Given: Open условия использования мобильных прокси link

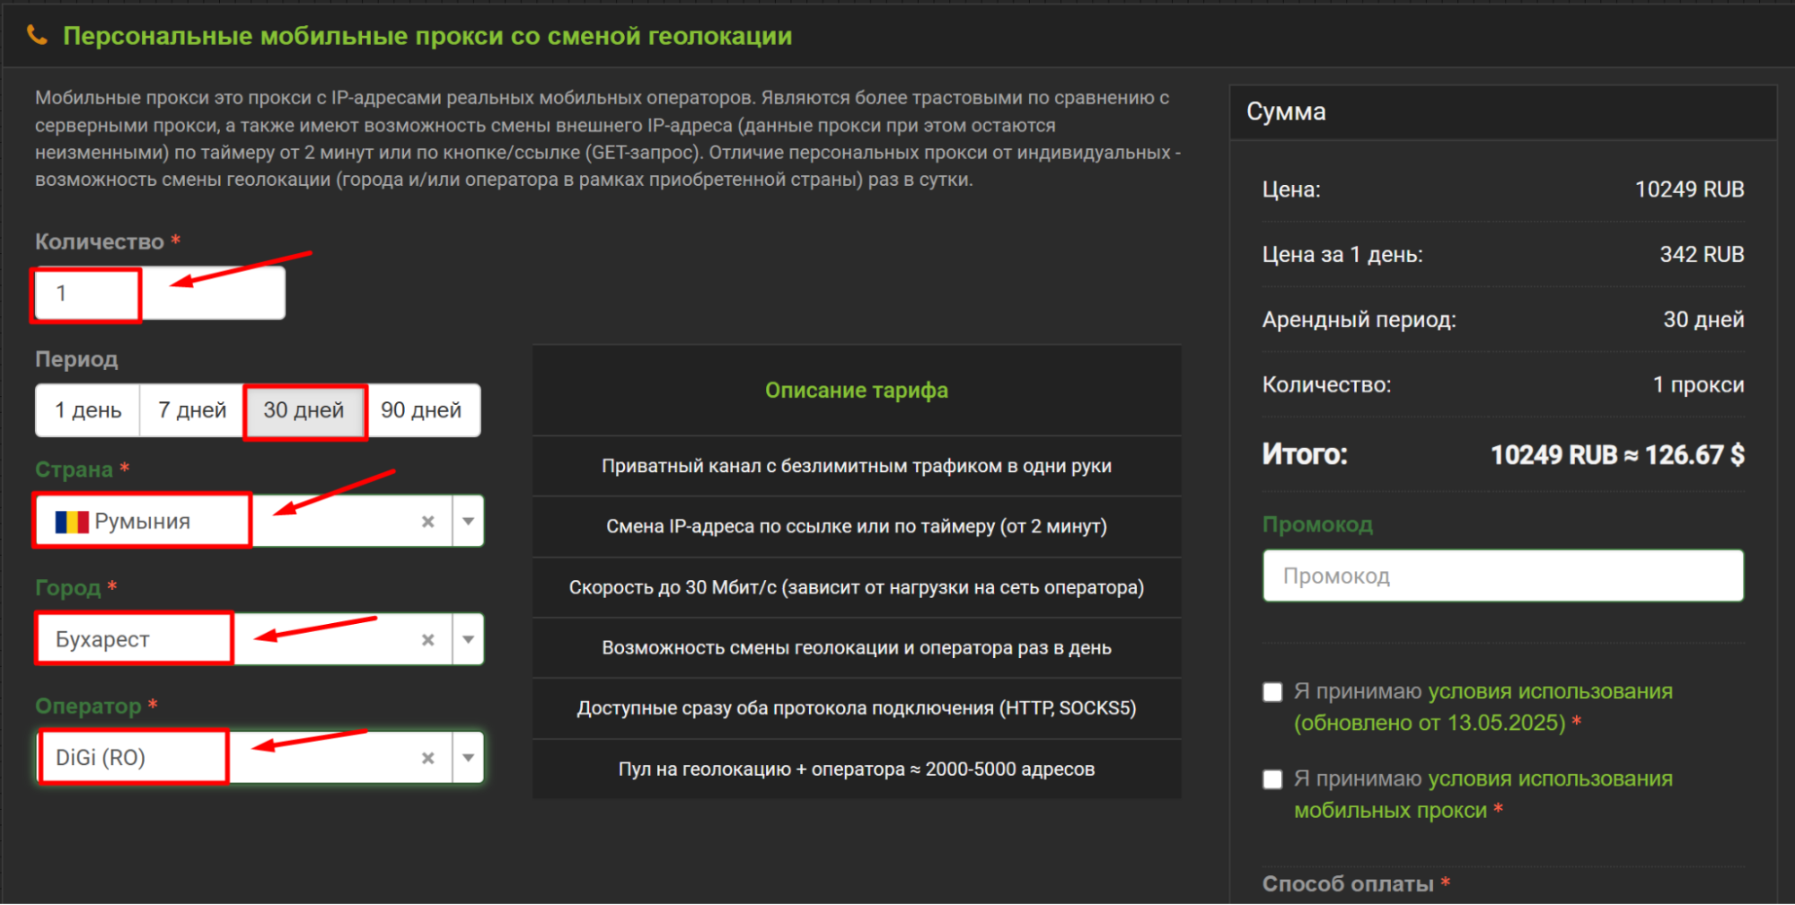Looking at the screenshot, I should coord(1550,779).
